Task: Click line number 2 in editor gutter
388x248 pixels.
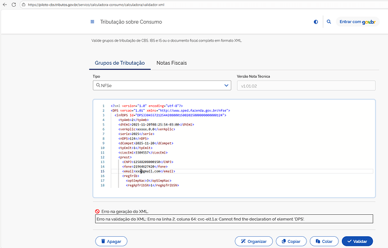Action: click(102, 111)
